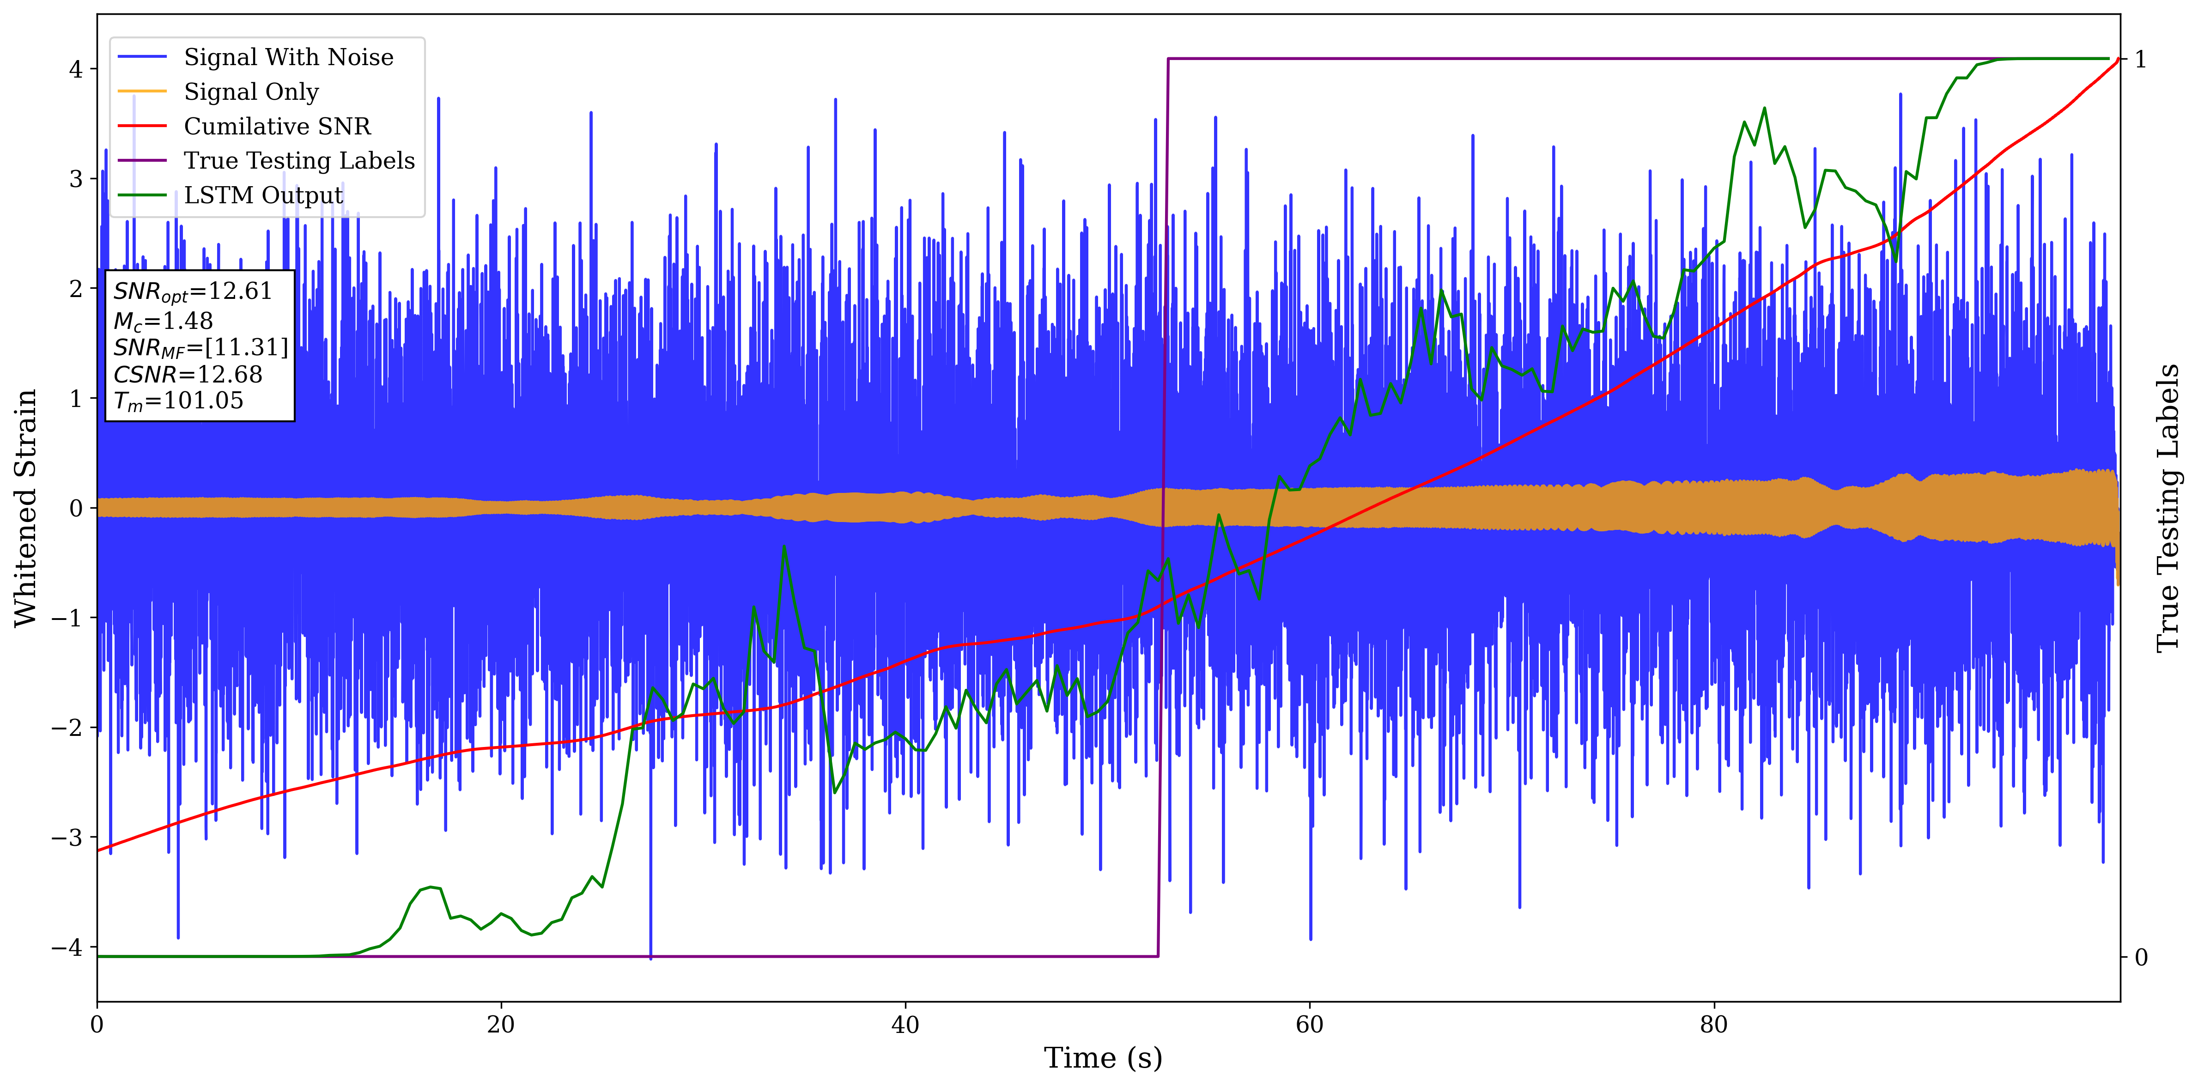Viewport: 2198px width, 1087px height.
Task: Click the purple True Testing Labels legend swatch
Action: [142, 160]
